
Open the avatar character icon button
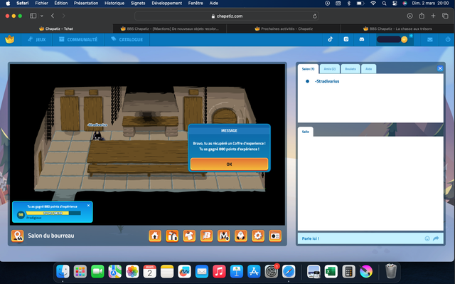coord(241,236)
